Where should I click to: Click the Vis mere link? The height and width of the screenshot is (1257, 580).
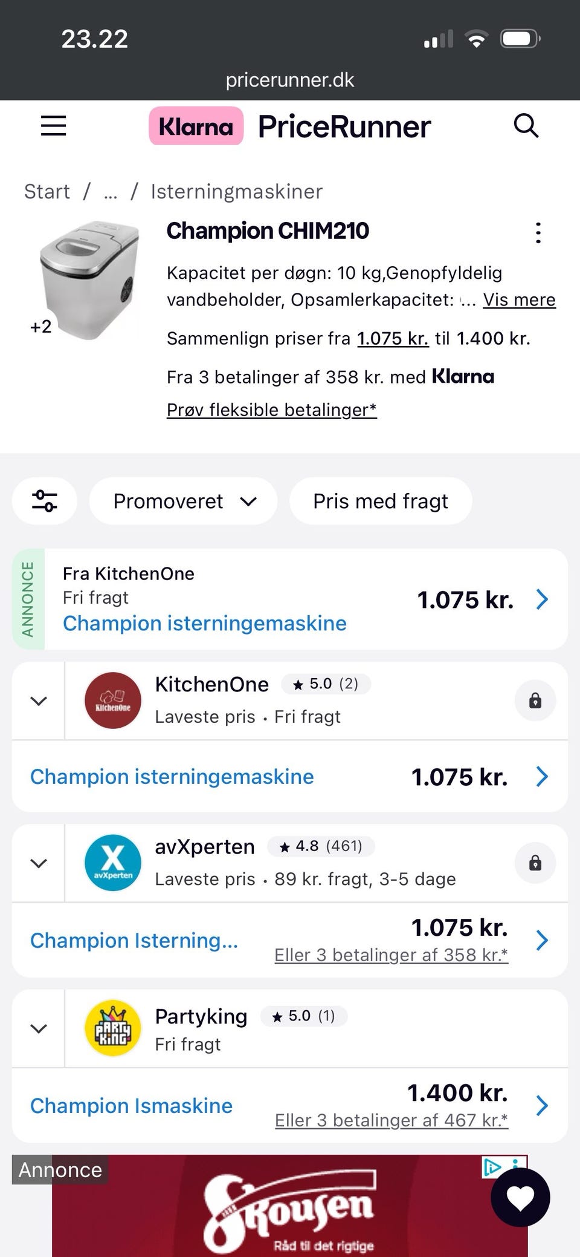tap(519, 299)
